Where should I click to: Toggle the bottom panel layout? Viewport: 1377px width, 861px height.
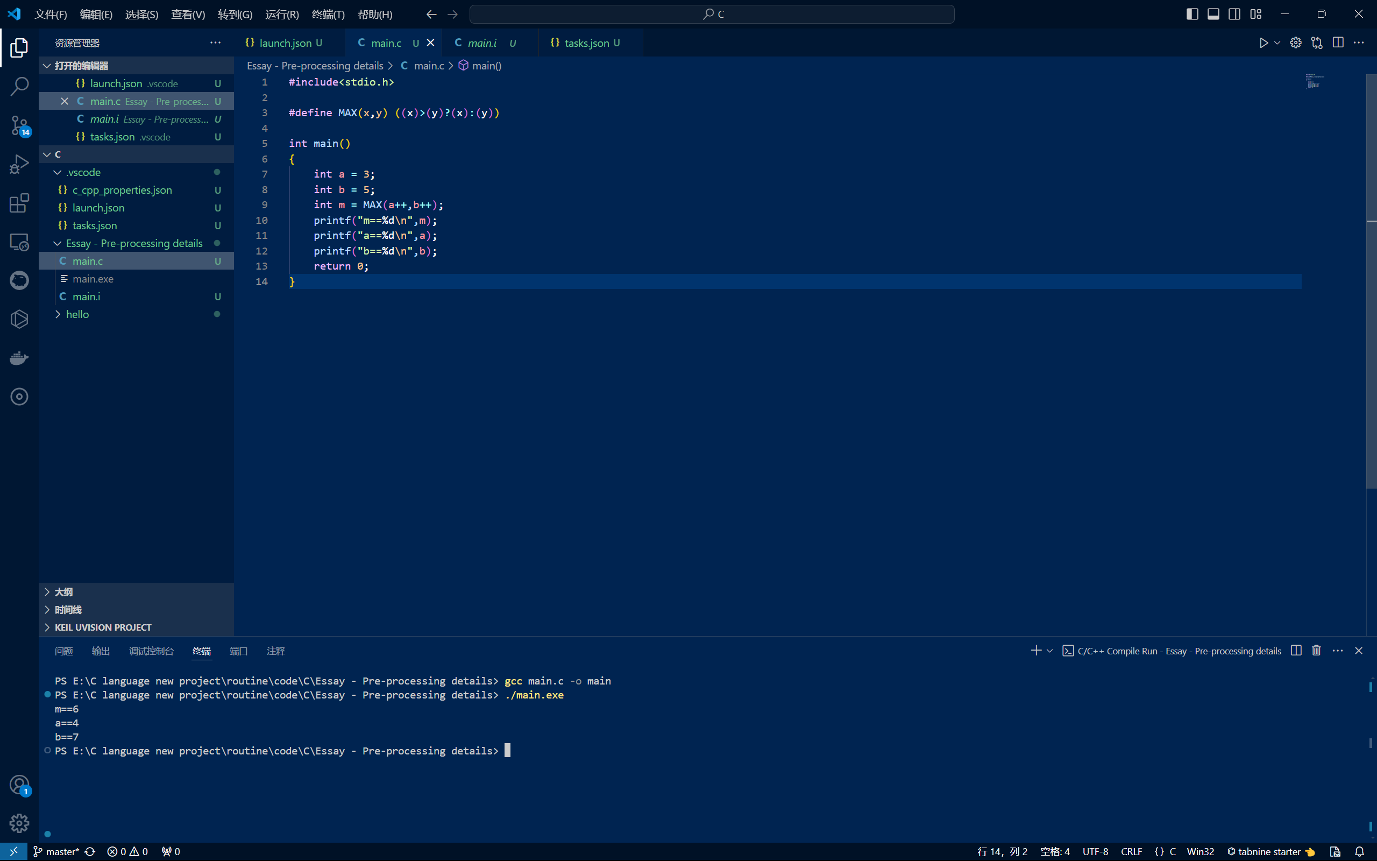(1213, 14)
